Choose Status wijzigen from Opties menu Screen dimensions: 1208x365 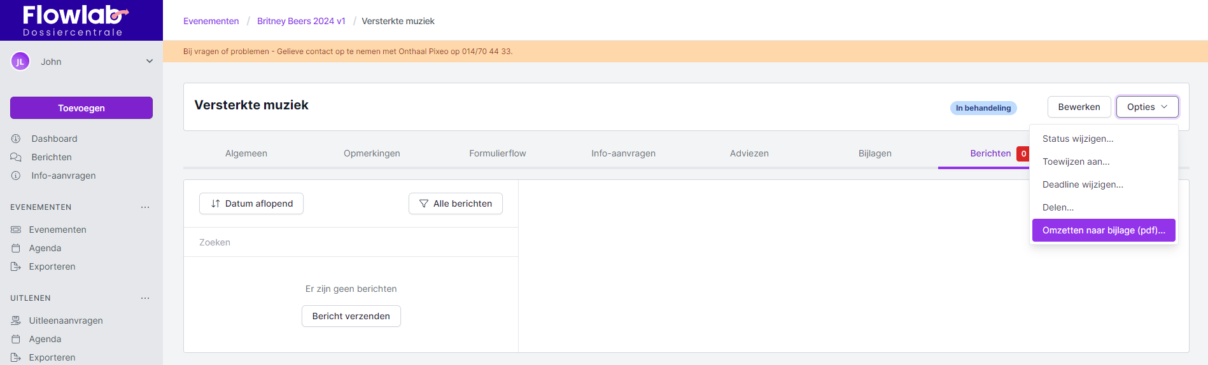pos(1078,139)
